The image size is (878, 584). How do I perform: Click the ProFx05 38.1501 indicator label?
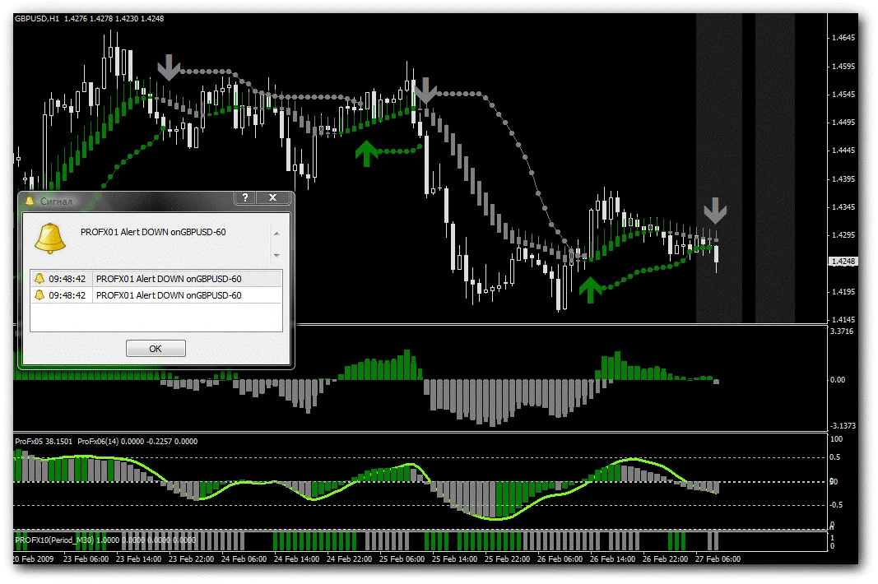click(x=43, y=441)
